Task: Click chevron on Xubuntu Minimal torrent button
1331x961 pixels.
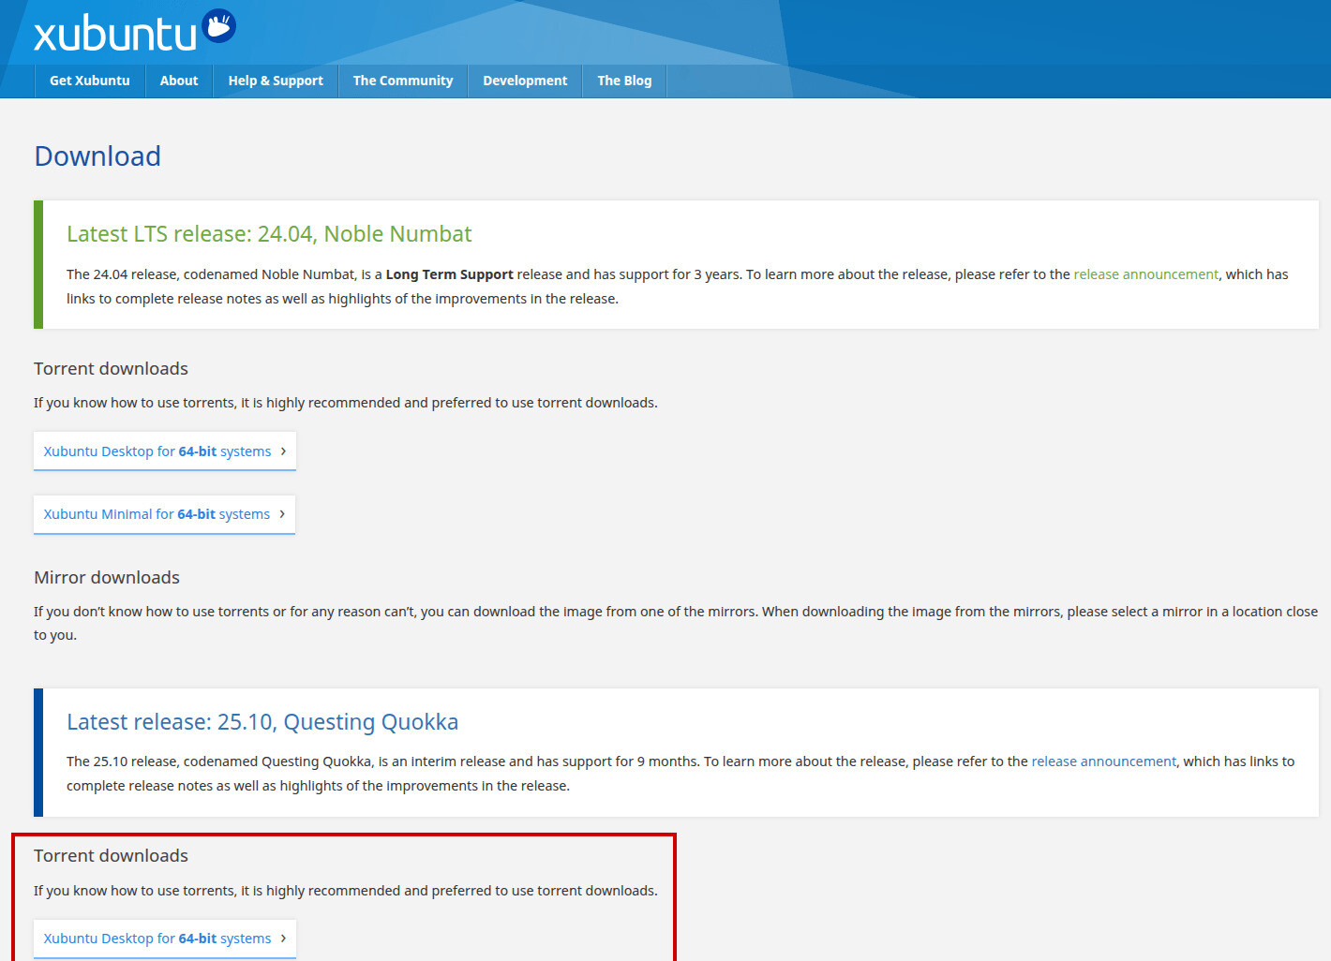Action: [282, 513]
